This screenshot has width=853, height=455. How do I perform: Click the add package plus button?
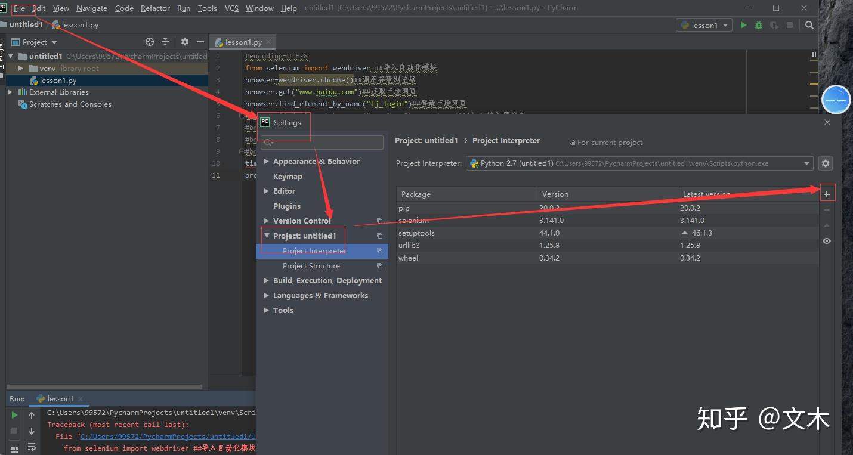pos(826,194)
